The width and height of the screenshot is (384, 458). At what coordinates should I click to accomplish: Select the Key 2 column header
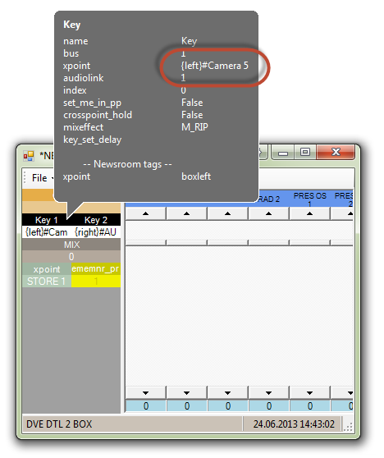tap(96, 220)
